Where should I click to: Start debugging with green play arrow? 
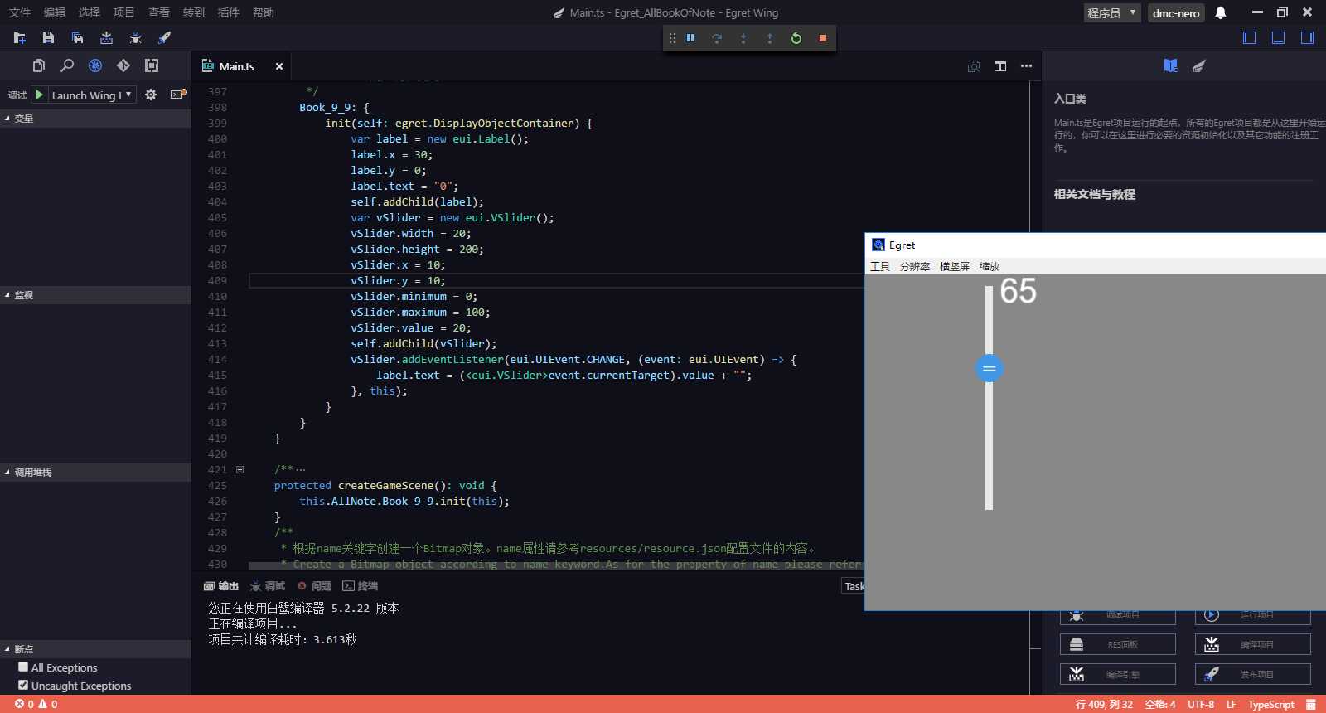39,95
